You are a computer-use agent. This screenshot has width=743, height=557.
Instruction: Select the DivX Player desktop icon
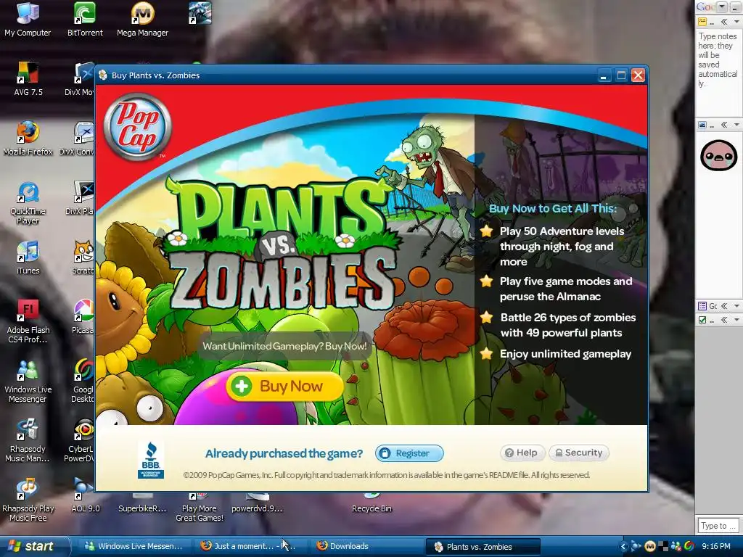point(80,198)
